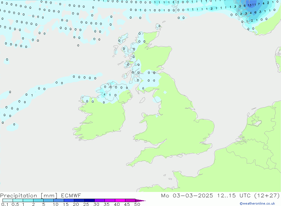Click the legend arrow tip above 50

tap(140, 201)
